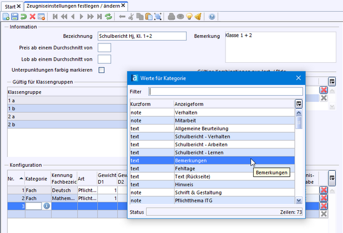Select the Schulbericht - Lernen row
Image resolution: width=343 pixels, height=233 pixels.
tap(213, 152)
